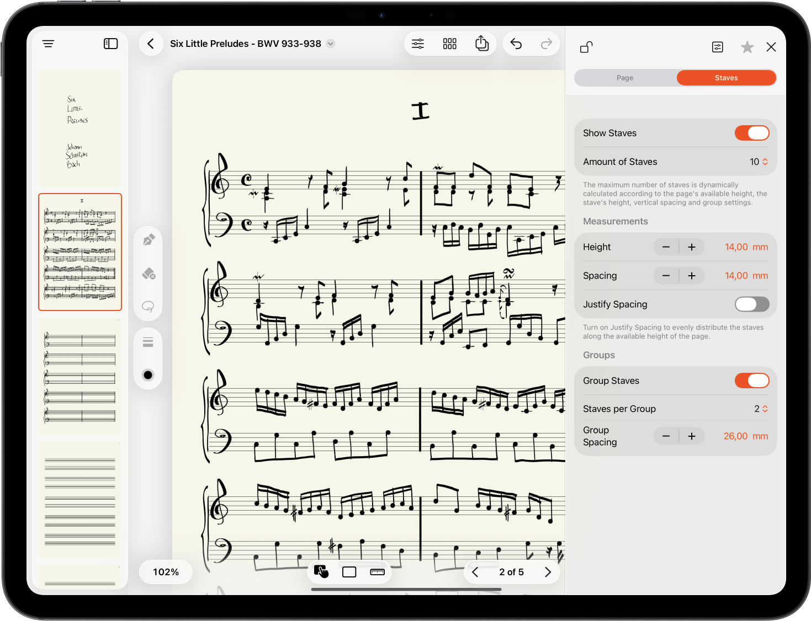Decrease the Group Spacing value
The image size is (811, 621).
666,436
